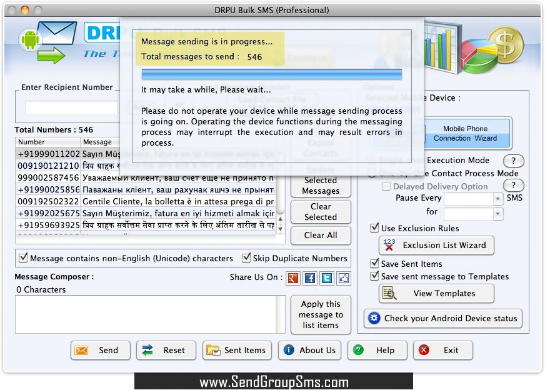
Task: Click the Reset button
Action: [x=166, y=350]
